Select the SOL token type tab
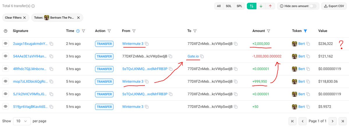The height and width of the screenshot is (127, 349). 229,6
